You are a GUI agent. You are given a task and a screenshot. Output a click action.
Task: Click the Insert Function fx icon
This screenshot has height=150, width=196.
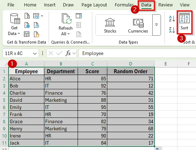[x=68, y=54]
